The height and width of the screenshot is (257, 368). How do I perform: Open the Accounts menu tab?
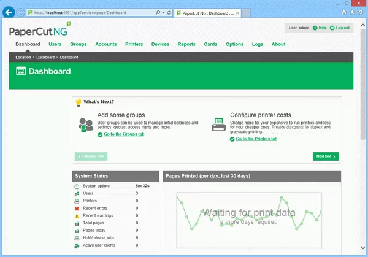(106, 44)
